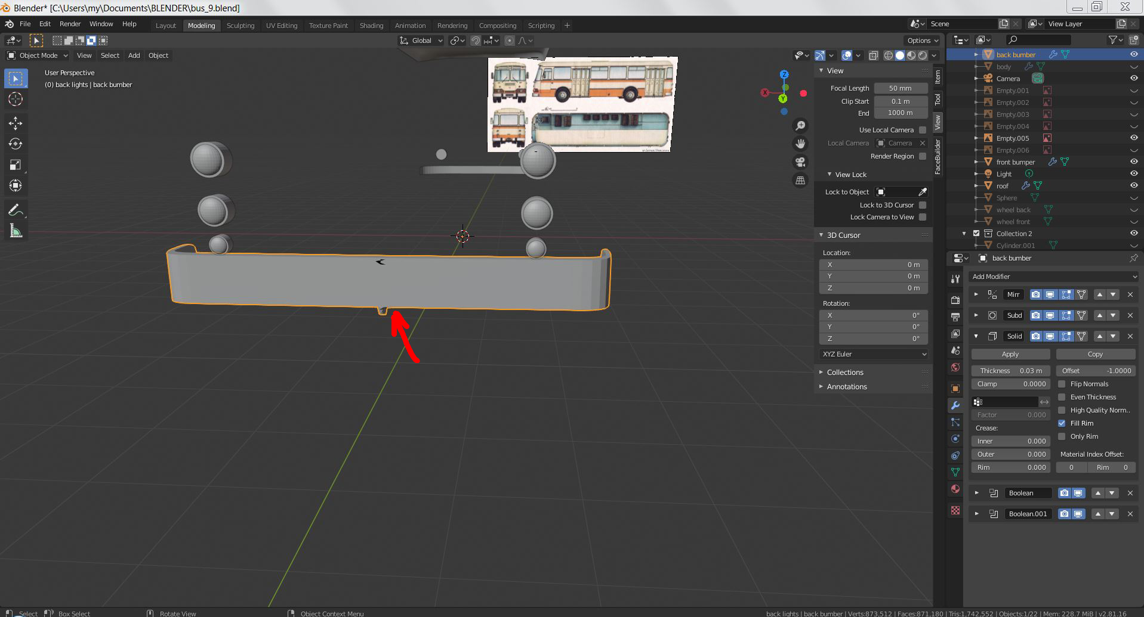This screenshot has width=1144, height=617.
Task: Hide the front bumper object
Action: (1134, 162)
